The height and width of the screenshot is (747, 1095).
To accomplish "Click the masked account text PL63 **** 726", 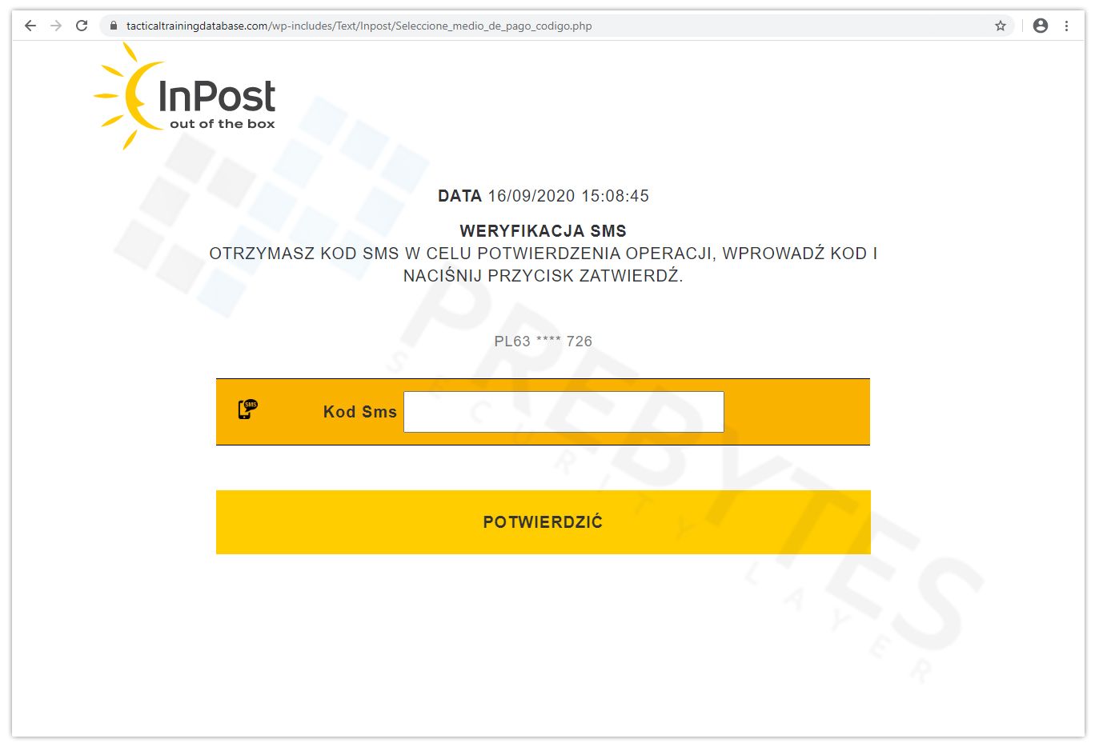I will pos(543,342).
